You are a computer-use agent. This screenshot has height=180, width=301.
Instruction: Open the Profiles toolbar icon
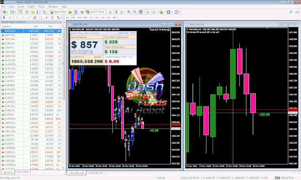click(x=12, y=12)
